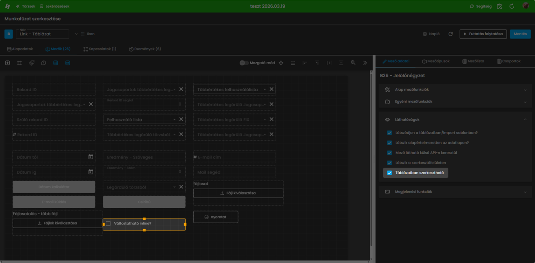Image resolution: width=535 pixels, height=263 pixels.
Task: Click the four-arrow move icon
Action: [281, 63]
